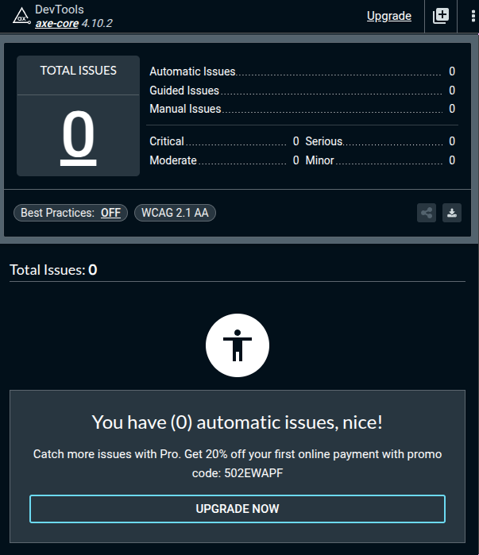Click the large total issues count 0
This screenshot has width=479, height=555.
(78, 137)
